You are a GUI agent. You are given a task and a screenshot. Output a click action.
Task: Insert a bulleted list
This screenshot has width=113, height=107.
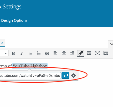(x=30, y=53)
